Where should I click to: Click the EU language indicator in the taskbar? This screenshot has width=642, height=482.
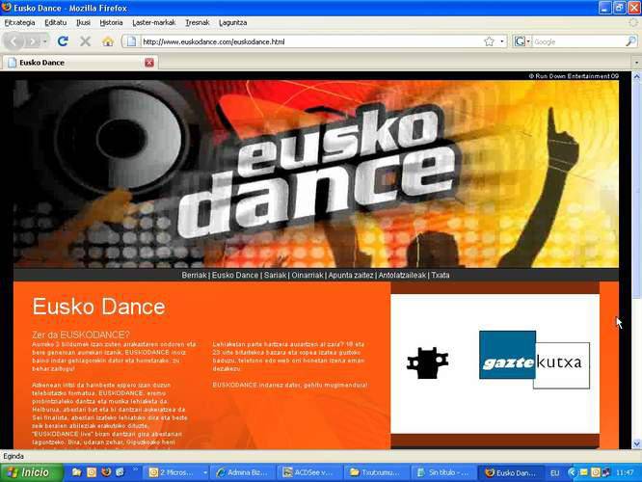pyautogui.click(x=555, y=473)
